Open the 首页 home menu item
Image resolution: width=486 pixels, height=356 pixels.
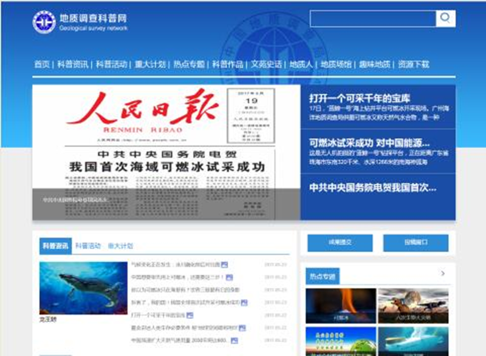tap(42, 64)
